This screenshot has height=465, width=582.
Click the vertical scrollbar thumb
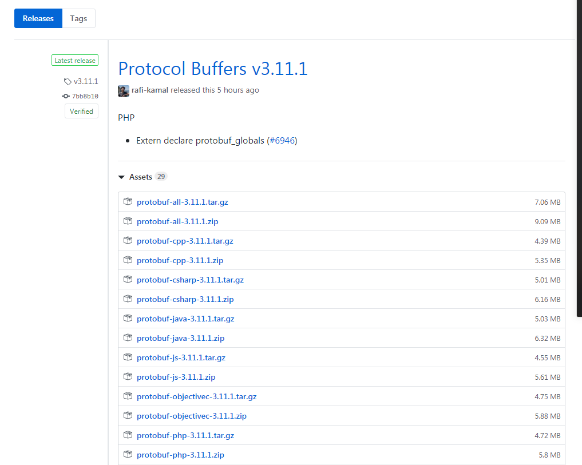[x=579, y=158]
